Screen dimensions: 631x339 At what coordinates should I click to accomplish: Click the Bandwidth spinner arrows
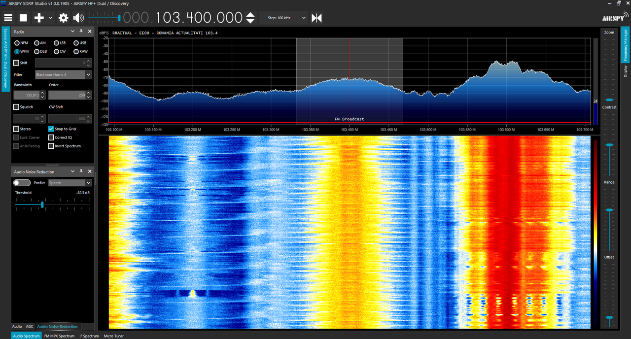(43, 95)
